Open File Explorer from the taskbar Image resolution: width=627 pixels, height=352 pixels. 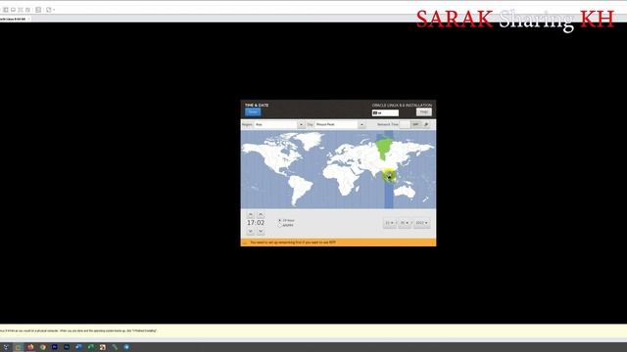pyautogui.click(x=18, y=347)
